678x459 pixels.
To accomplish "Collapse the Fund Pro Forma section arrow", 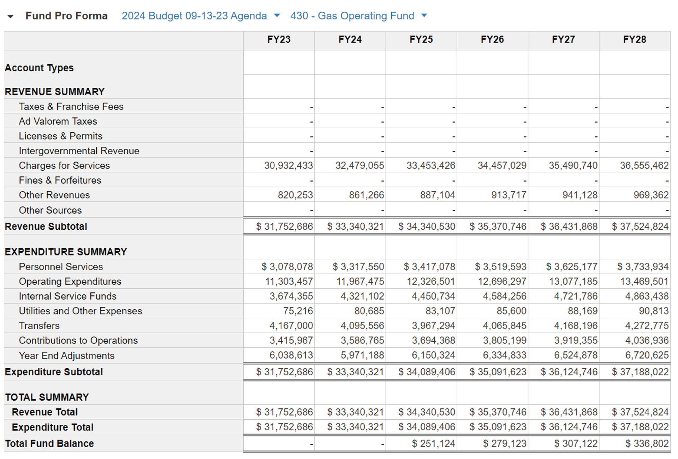I will tap(10, 17).
